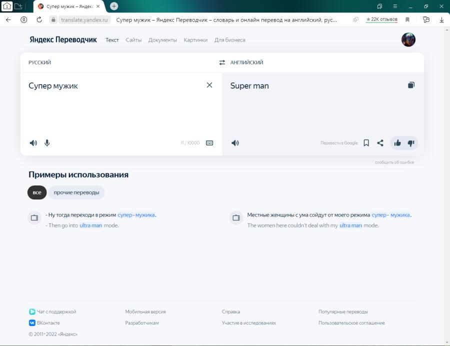
Task: Open the ВКонтакте footer link
Action: [44, 323]
